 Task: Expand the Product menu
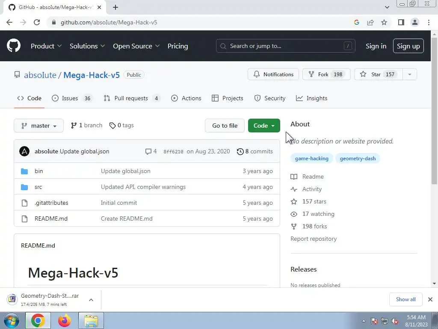(46, 46)
